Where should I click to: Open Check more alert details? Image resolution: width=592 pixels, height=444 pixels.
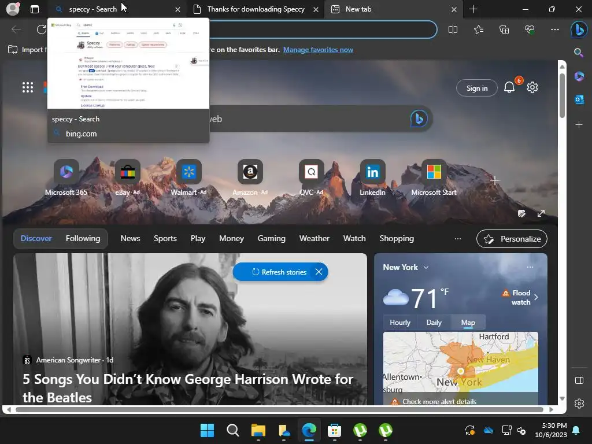[439, 401]
